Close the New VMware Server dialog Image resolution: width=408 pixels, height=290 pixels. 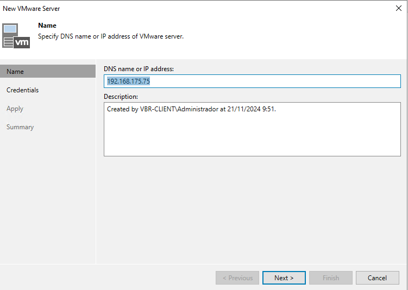(x=398, y=8)
